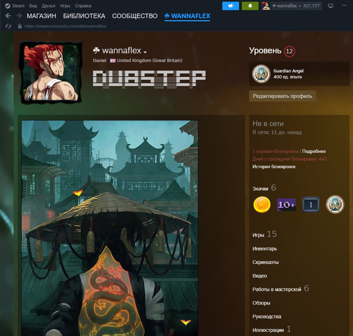Open Скриншоты link
The image size is (353, 336).
click(266, 262)
